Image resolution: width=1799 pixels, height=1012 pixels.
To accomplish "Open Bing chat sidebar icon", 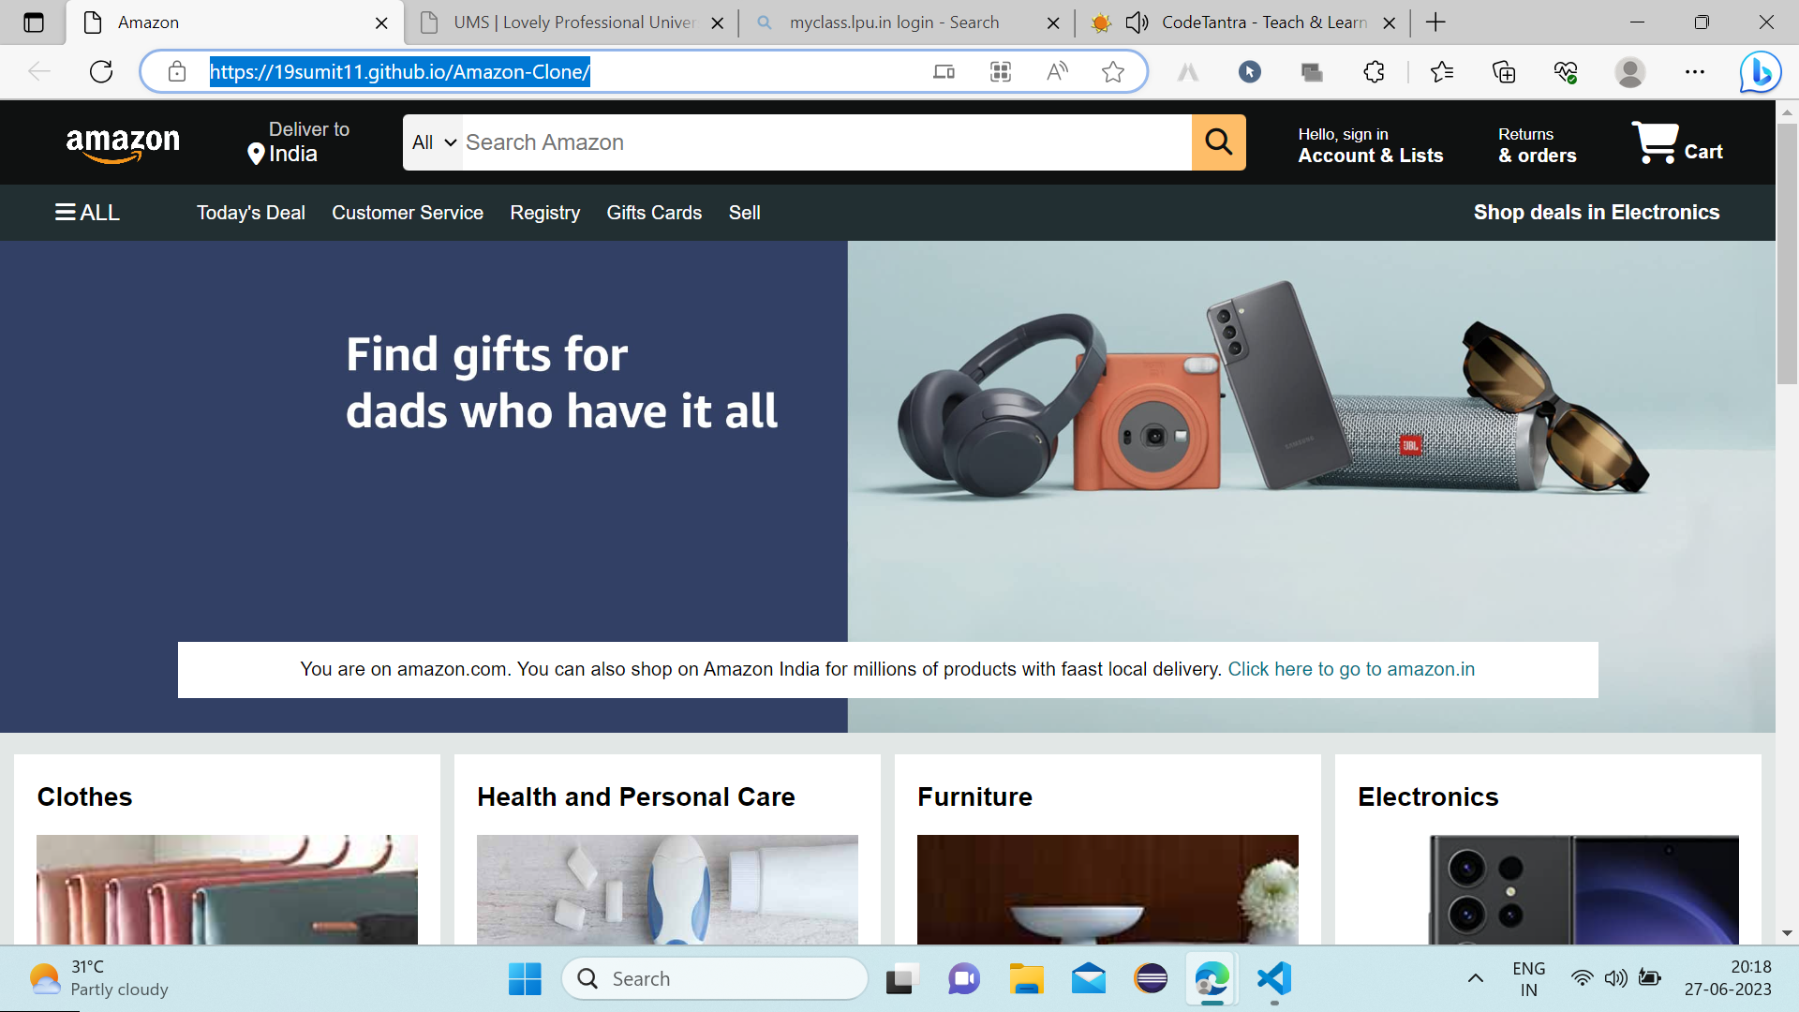I will click(x=1760, y=72).
